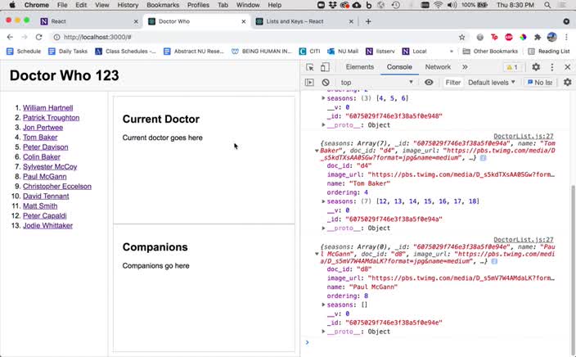This screenshot has width=576, height=357.
Task: Reload the localhost page
Action: coord(38,37)
